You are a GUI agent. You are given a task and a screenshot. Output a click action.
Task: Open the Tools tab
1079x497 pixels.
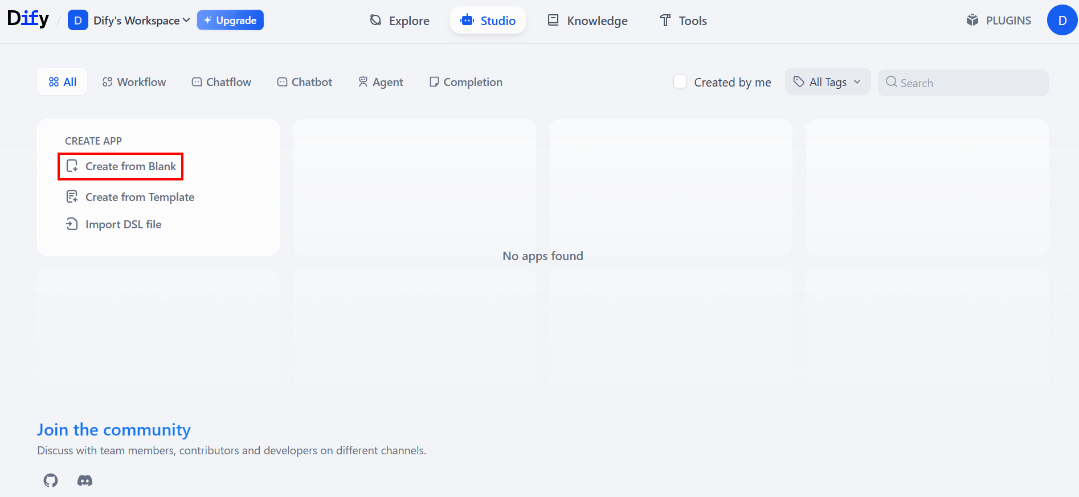click(x=683, y=20)
